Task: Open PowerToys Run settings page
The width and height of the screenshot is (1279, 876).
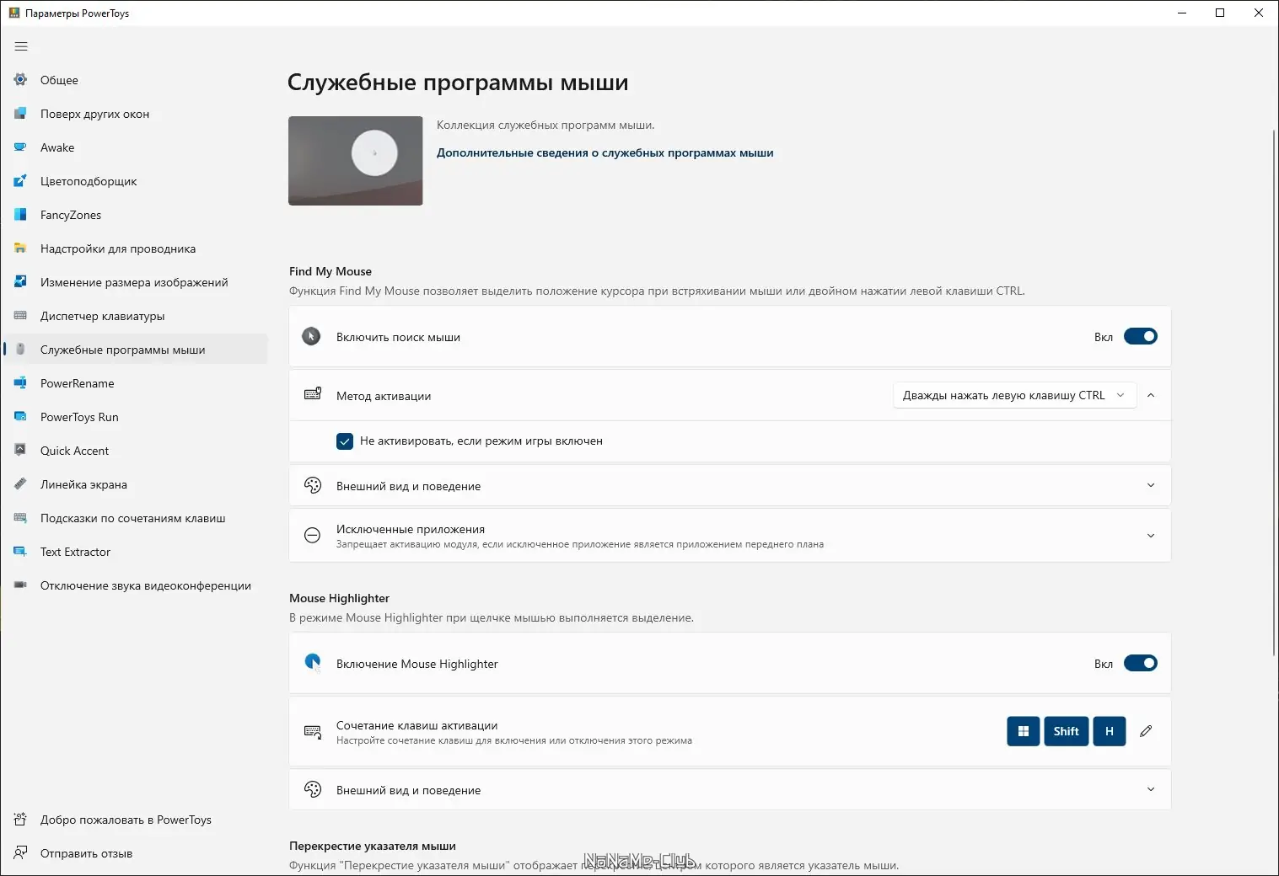Action: point(79,417)
